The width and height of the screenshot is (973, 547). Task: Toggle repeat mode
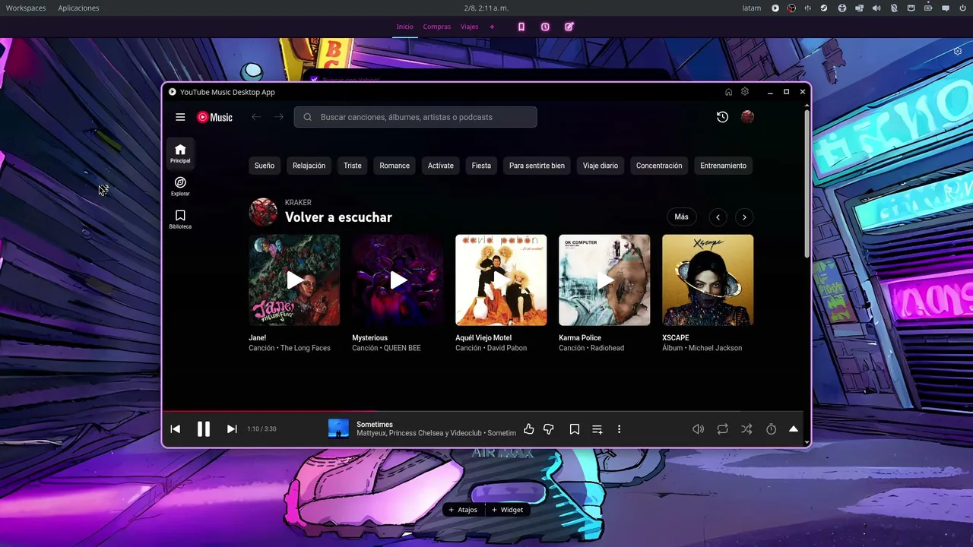[x=722, y=429]
